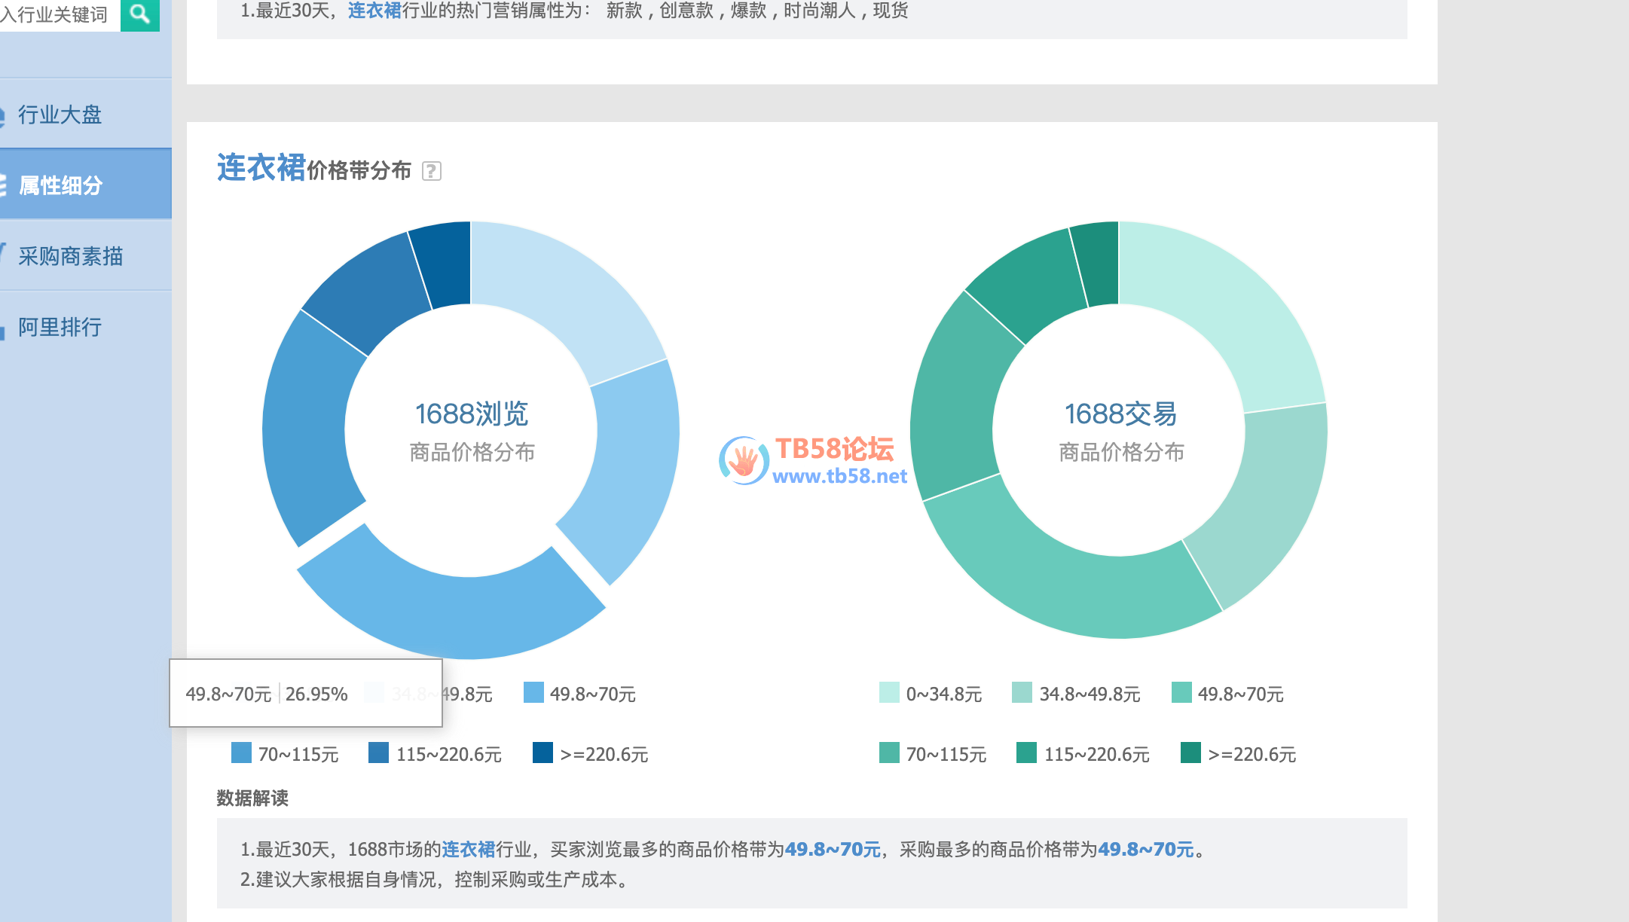Toggle the 49.8~70元 legend in browse chart

pos(580,693)
